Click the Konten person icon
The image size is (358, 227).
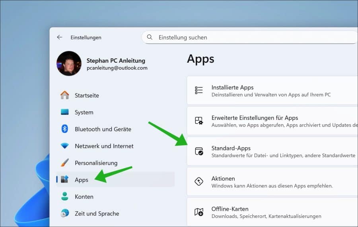[x=64, y=196]
